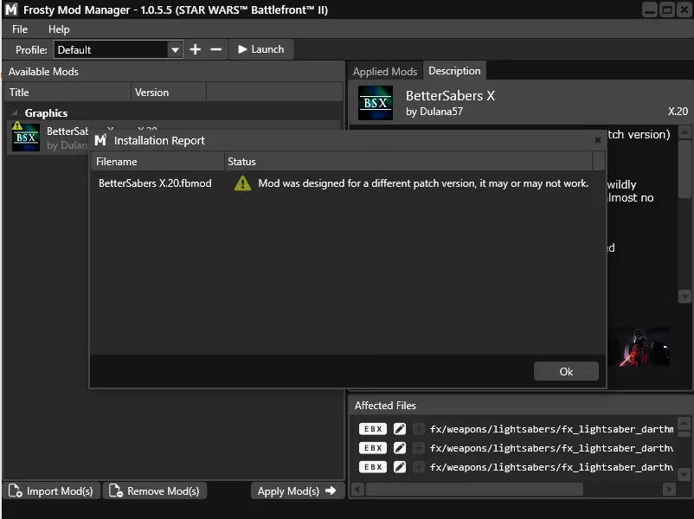Select the fx_lightsaber_darthm affected file path
The width and height of the screenshot is (694, 519).
pyautogui.click(x=551, y=429)
